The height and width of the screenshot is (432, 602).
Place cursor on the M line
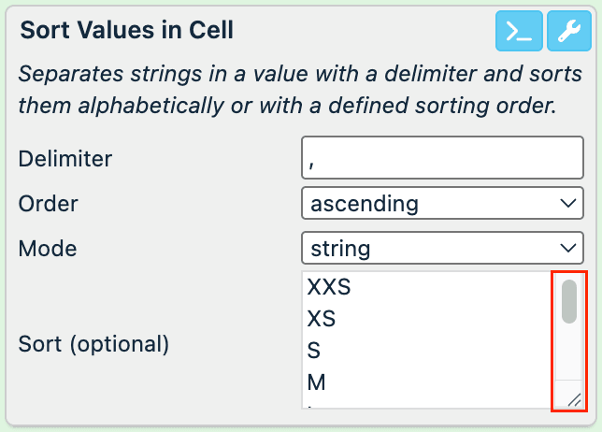[315, 382]
